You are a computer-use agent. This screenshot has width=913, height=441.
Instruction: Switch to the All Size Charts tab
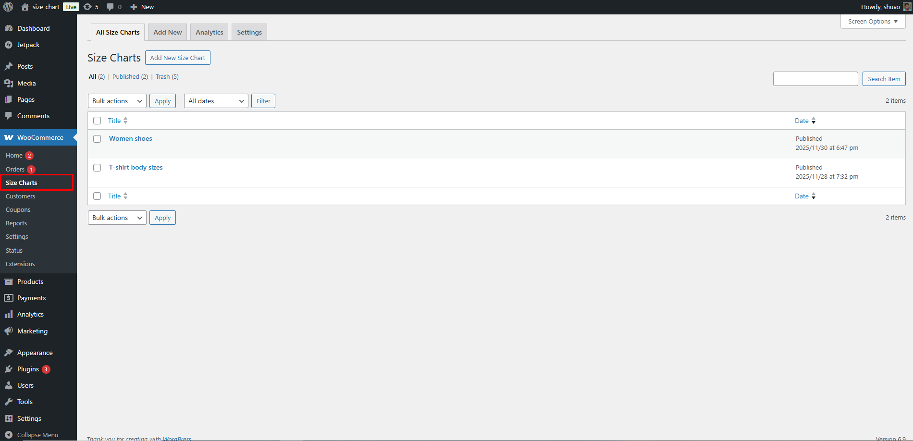[118, 32]
